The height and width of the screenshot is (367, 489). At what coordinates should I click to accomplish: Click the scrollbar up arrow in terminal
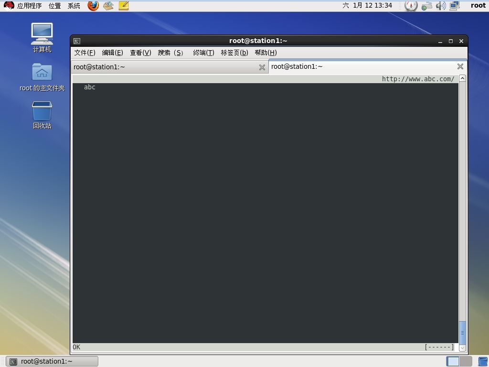[462, 78]
